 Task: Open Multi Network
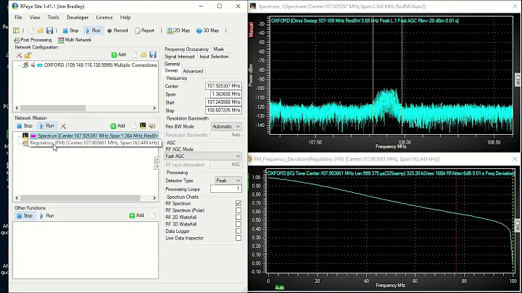click(x=75, y=40)
